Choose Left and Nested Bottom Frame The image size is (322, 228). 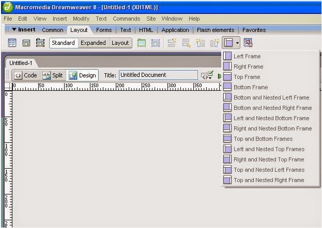click(x=271, y=118)
